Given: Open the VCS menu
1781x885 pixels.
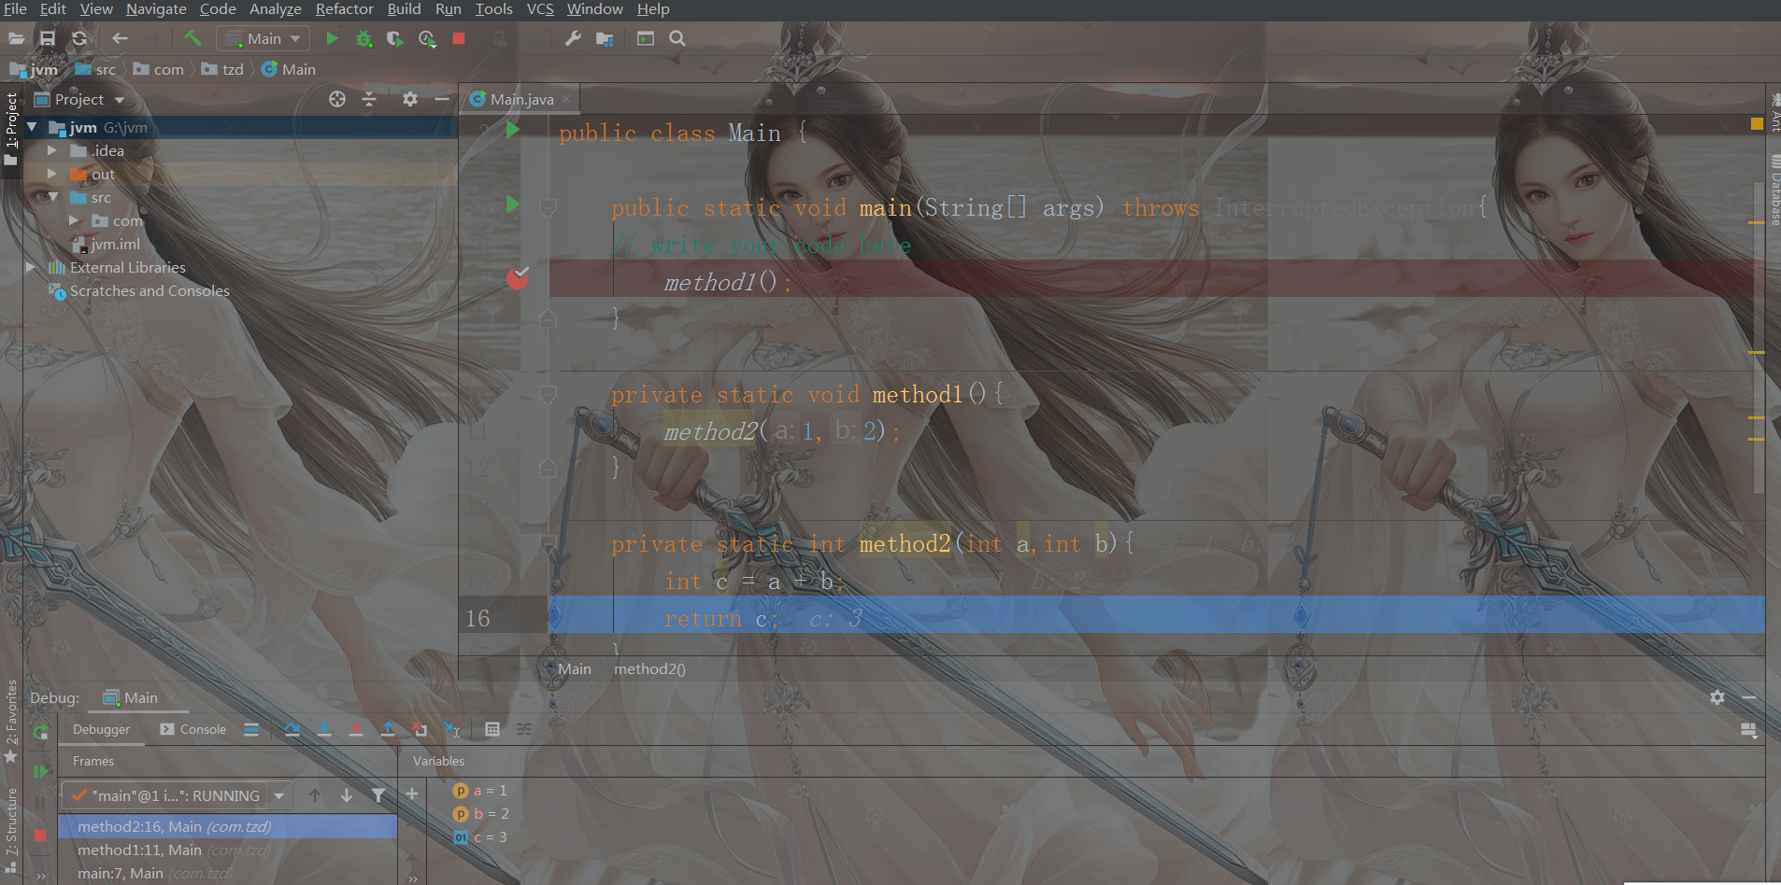Looking at the screenshot, I should click(x=540, y=9).
